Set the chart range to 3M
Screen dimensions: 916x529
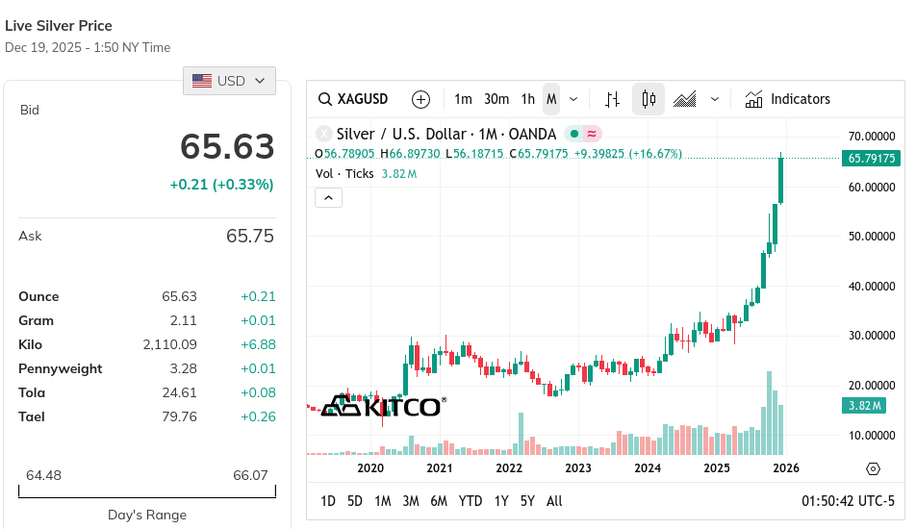[x=411, y=501]
